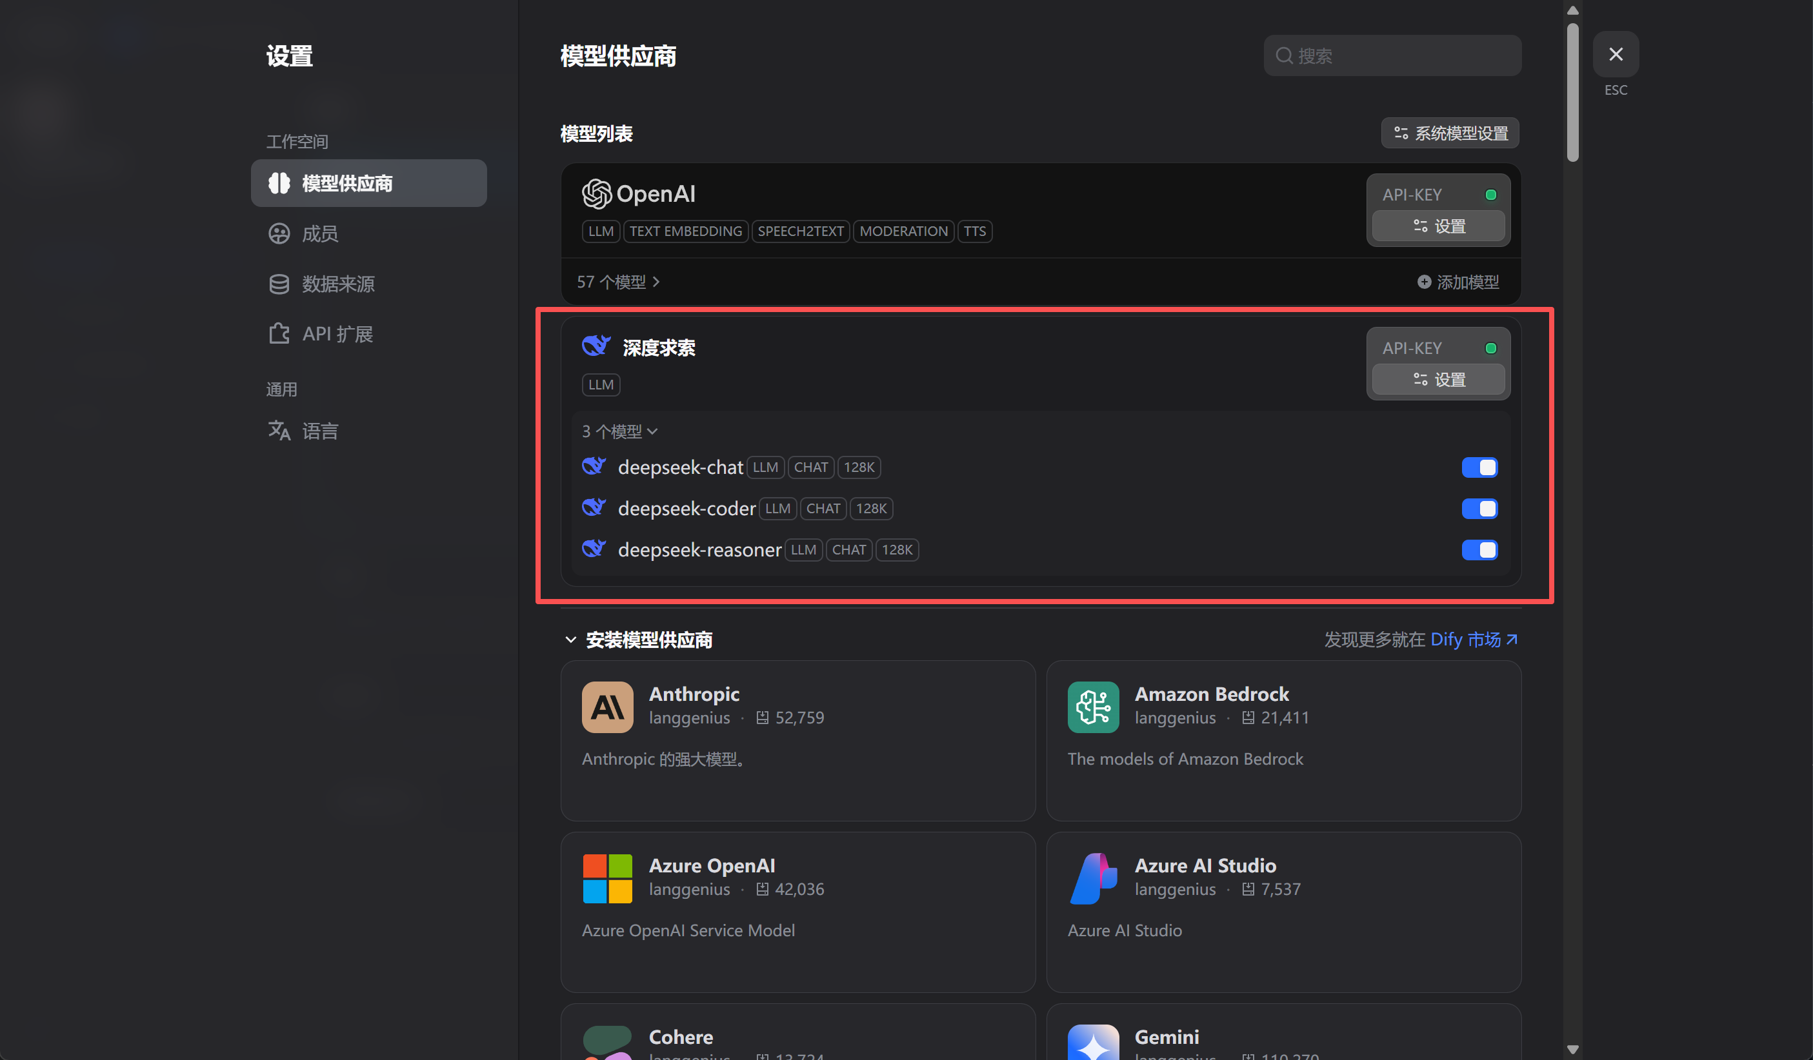Click the external arrow icon after Dify 市场
Image resolution: width=1813 pixels, height=1060 pixels.
1512,638
